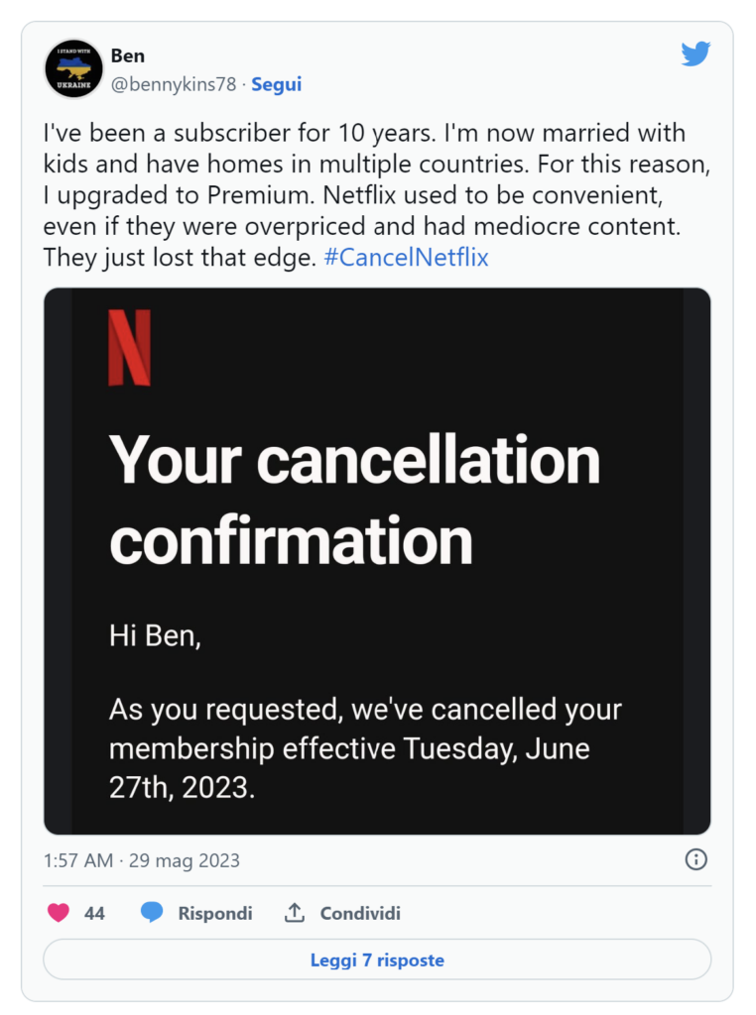Click the Condividi share label
Viewport: 756px width, 1015px height.
[x=360, y=913]
